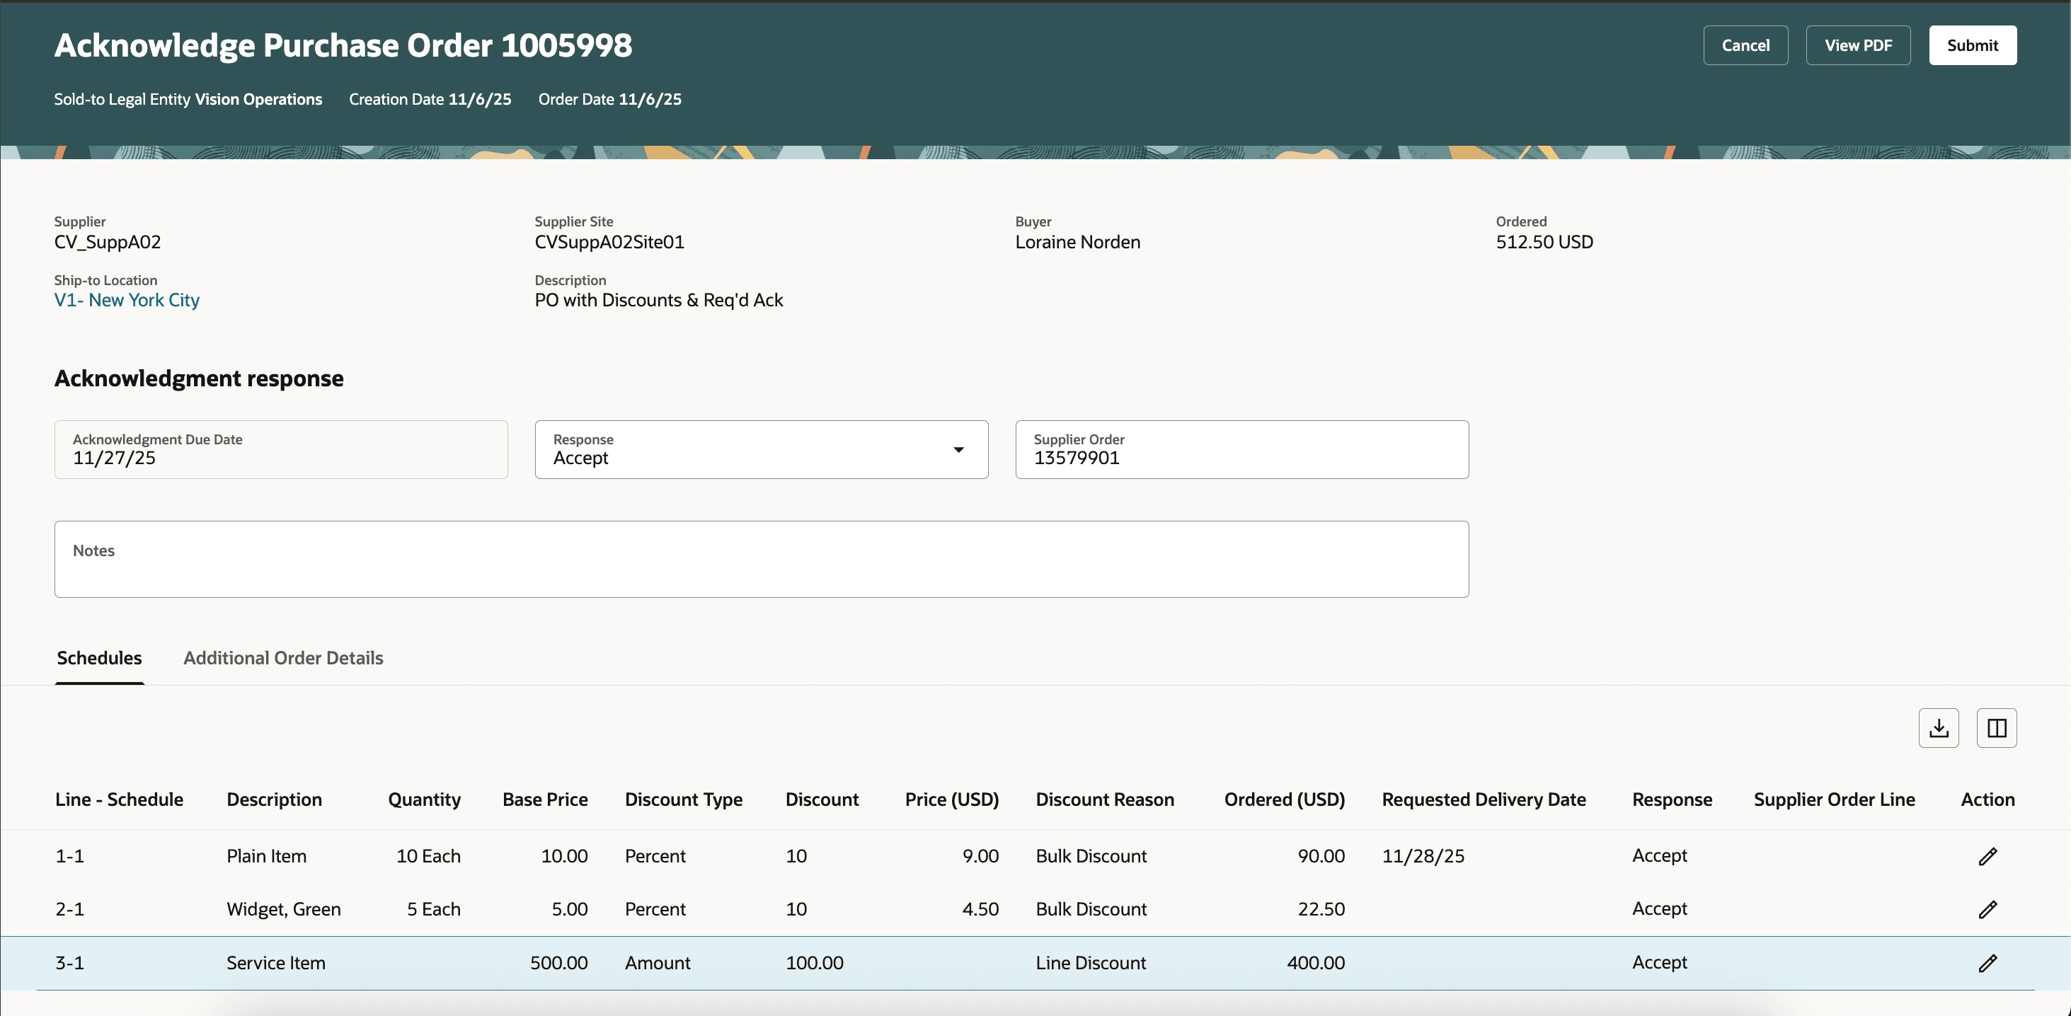Click the Line - Schedule column header

[119, 799]
